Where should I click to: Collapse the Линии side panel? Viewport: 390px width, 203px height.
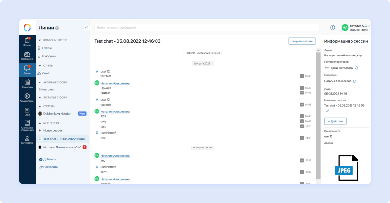tap(86, 28)
